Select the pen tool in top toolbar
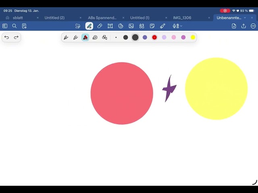This screenshot has height=193, width=258. click(x=89, y=26)
